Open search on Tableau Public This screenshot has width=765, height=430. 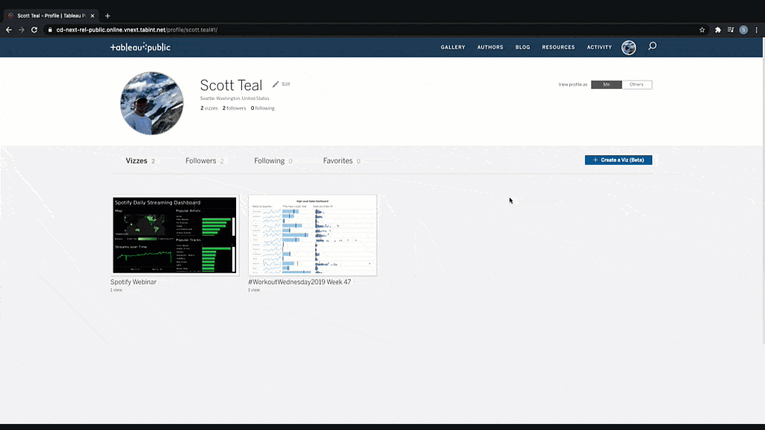(x=651, y=46)
